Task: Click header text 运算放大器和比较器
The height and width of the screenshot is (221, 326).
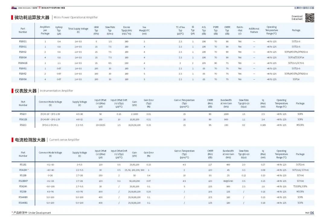Action: coord(304,8)
